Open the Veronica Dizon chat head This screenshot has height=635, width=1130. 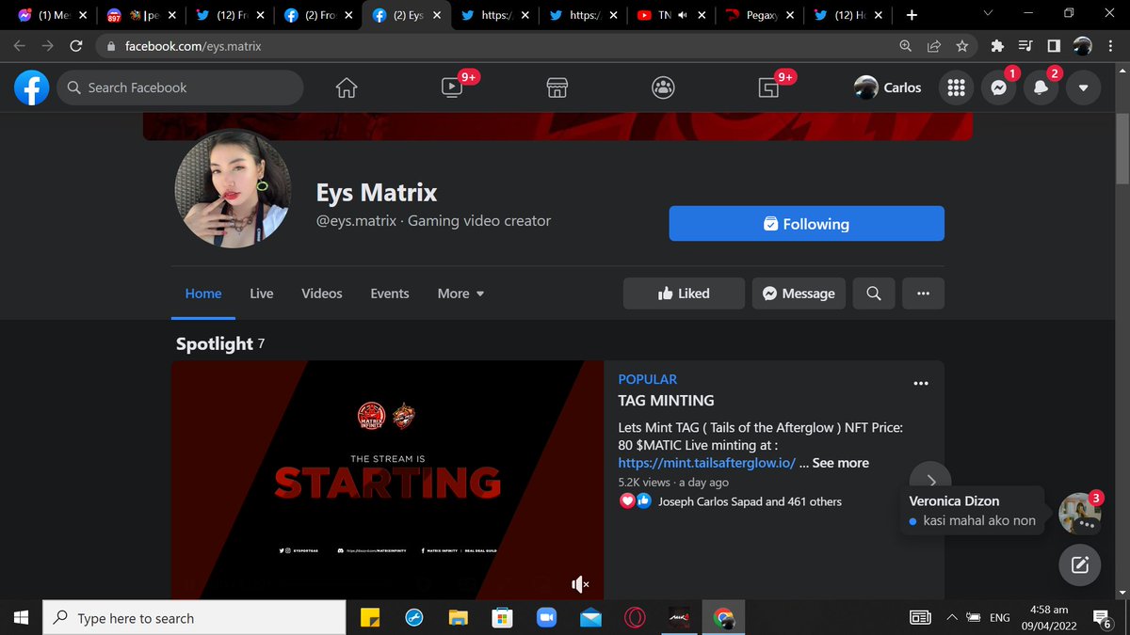click(1079, 513)
